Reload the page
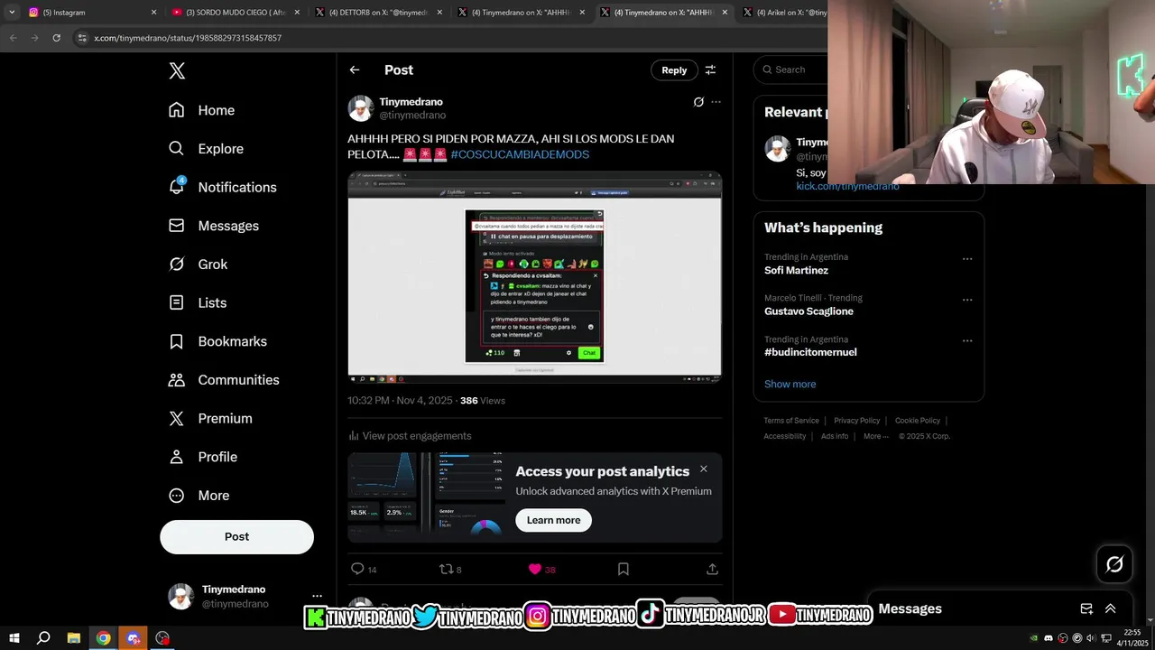Screen dimensions: 1155x650 (56, 38)
